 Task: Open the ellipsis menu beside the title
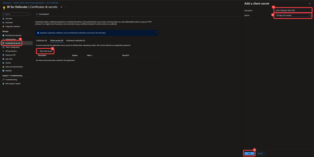(65, 7)
